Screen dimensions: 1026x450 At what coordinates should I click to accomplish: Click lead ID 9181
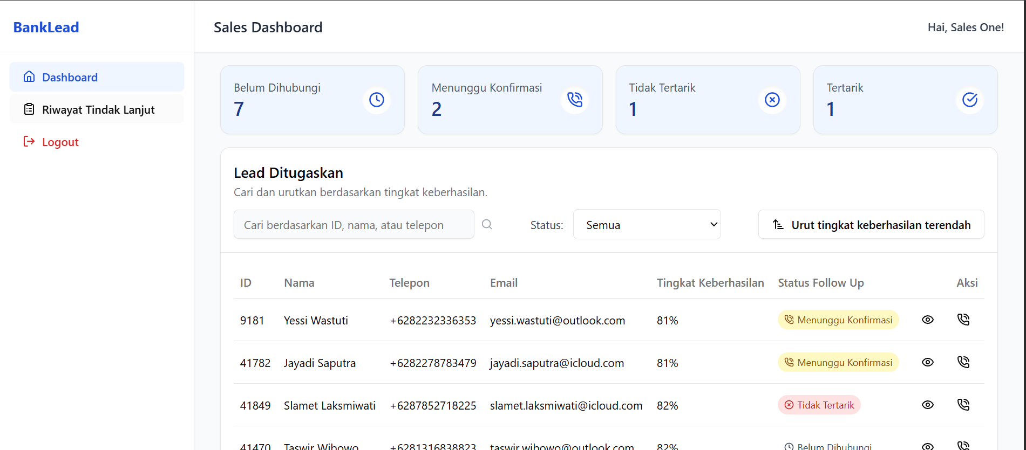[x=252, y=320]
